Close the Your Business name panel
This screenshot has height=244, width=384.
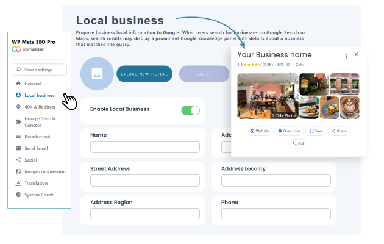pos(356,54)
